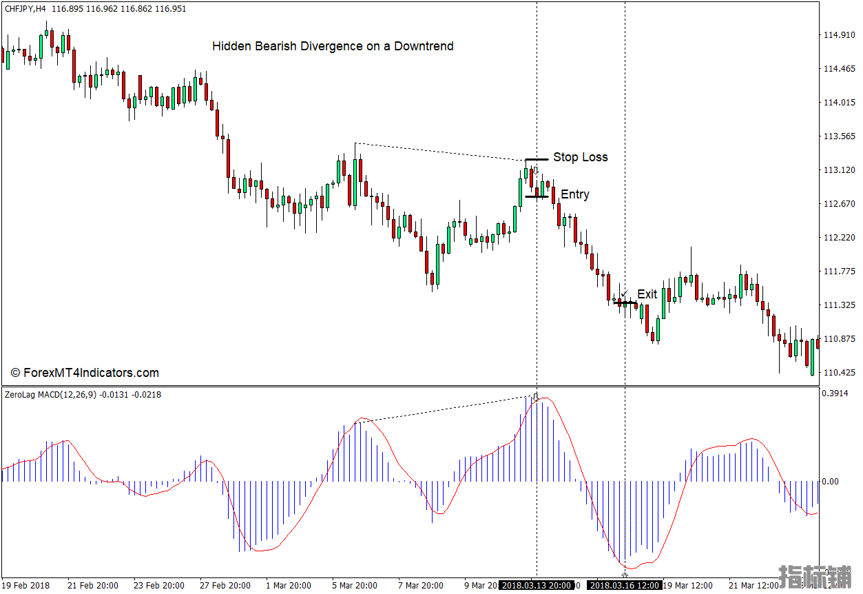Click the ForexMT4Indicators.com copyright text

point(85,373)
